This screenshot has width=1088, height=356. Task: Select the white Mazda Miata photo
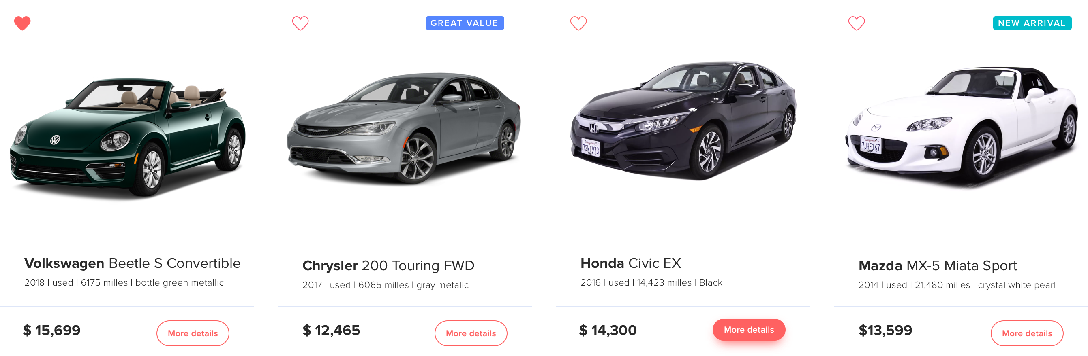point(962,126)
